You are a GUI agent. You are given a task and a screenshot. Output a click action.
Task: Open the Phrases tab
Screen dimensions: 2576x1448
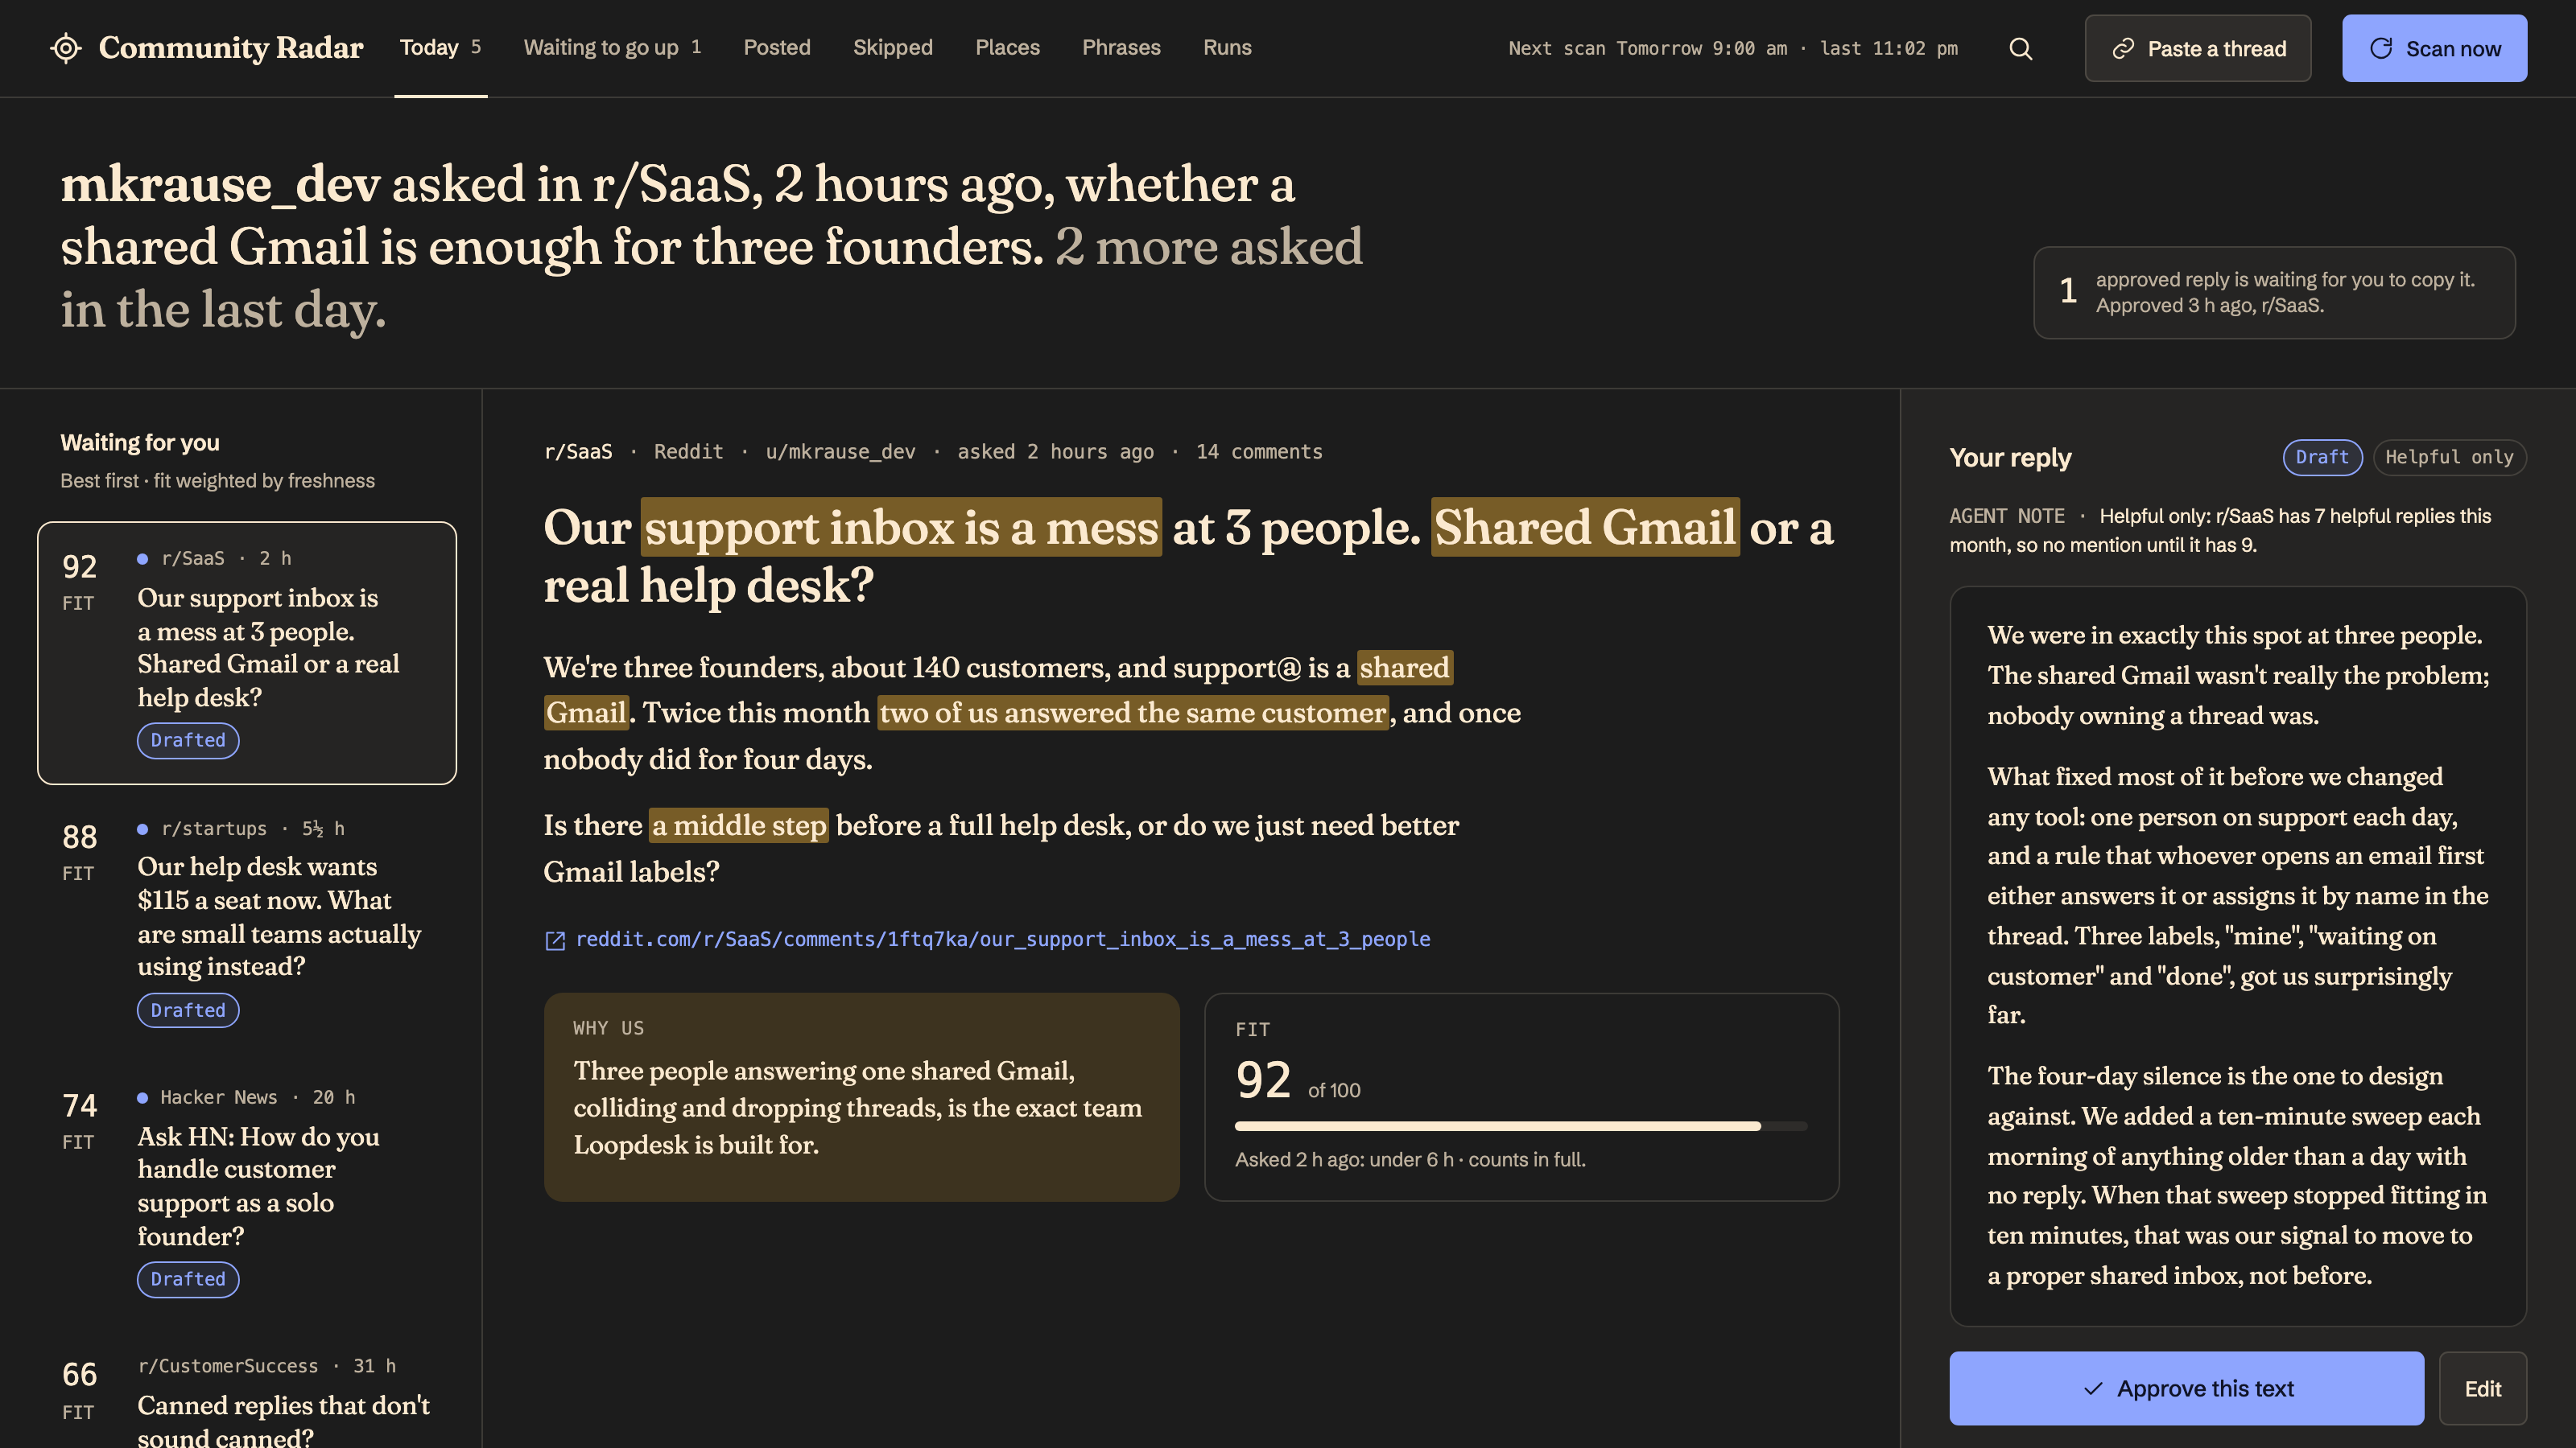tap(1121, 48)
